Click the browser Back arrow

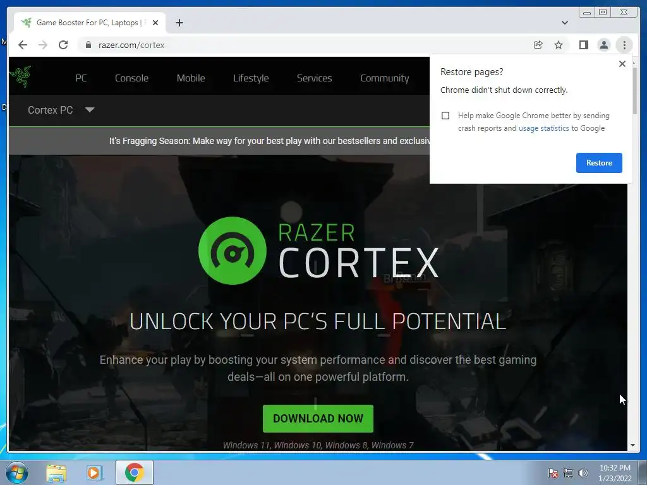pyautogui.click(x=23, y=45)
